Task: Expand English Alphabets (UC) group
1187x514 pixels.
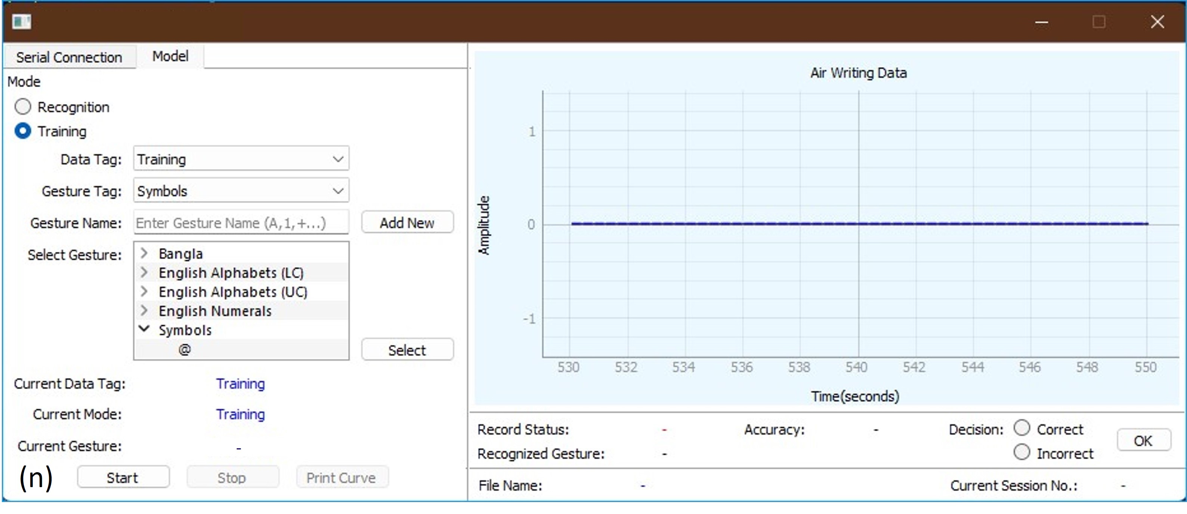Action: (144, 292)
